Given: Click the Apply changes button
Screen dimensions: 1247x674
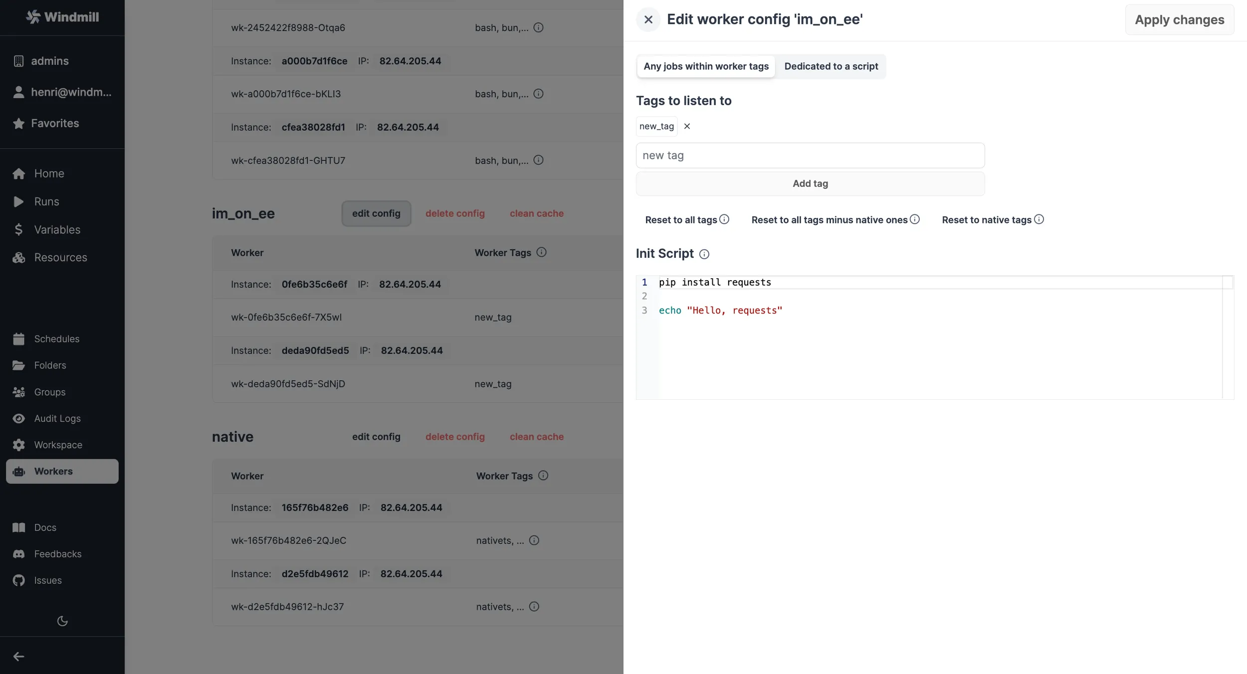Looking at the screenshot, I should pyautogui.click(x=1179, y=19).
